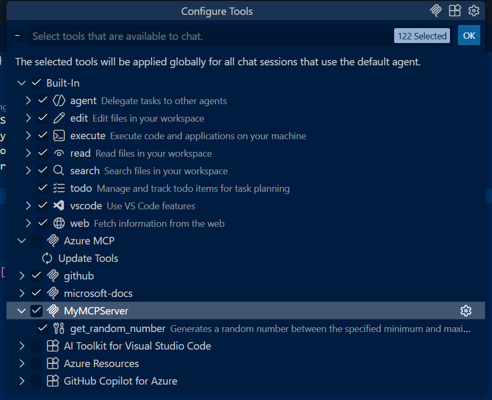Image resolution: width=492 pixels, height=400 pixels.
Task: Click the OK button
Action: pyautogui.click(x=469, y=36)
